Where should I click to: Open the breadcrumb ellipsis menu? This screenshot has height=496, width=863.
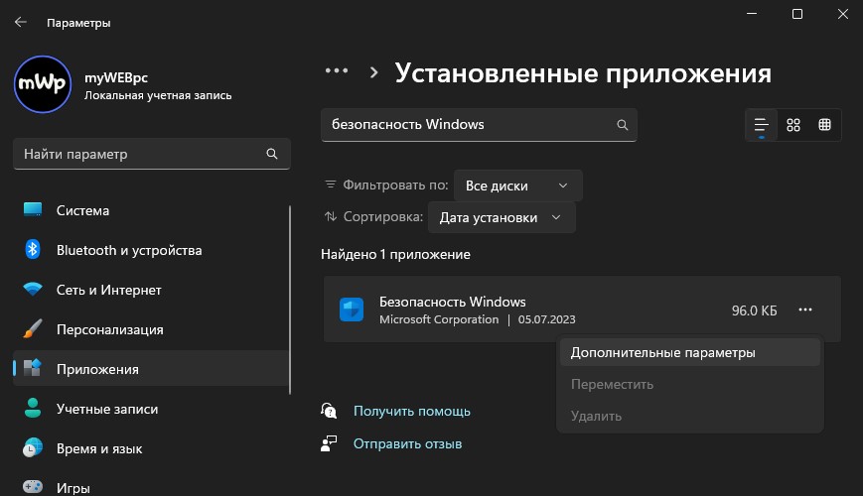coord(337,71)
